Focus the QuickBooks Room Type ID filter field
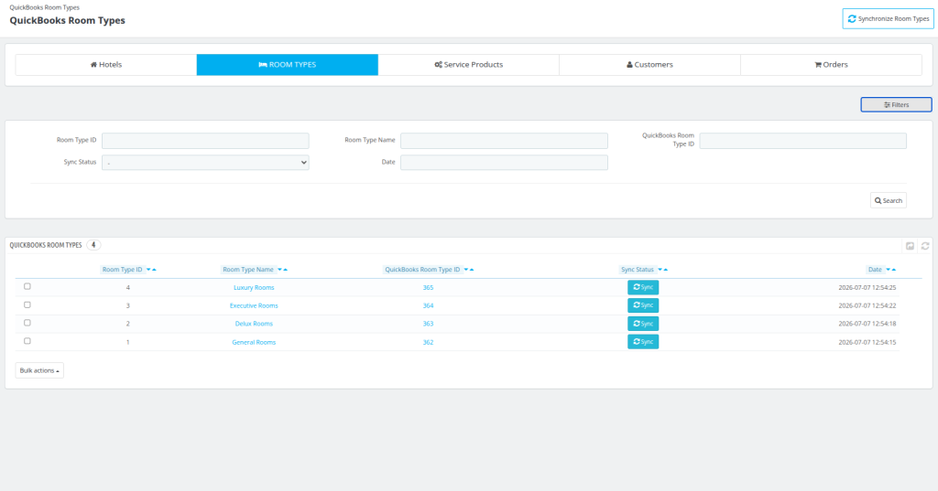Image resolution: width=938 pixels, height=491 pixels. click(x=802, y=141)
